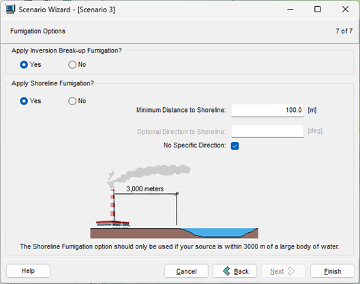Click the blue water body in diagram
The width and height of the screenshot is (360, 284).
pyautogui.click(x=218, y=232)
